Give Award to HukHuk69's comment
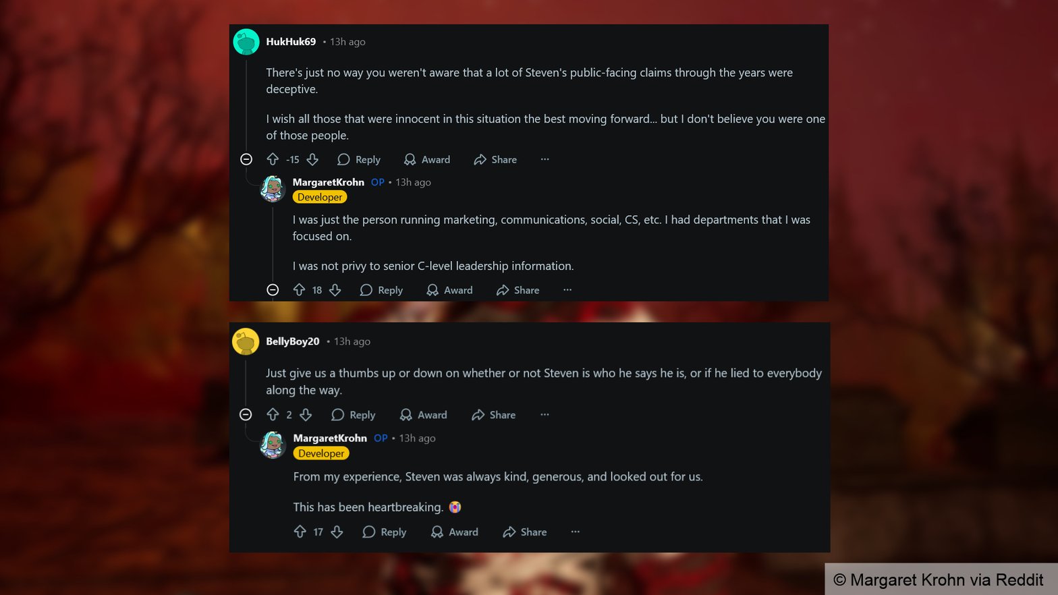 427,159
